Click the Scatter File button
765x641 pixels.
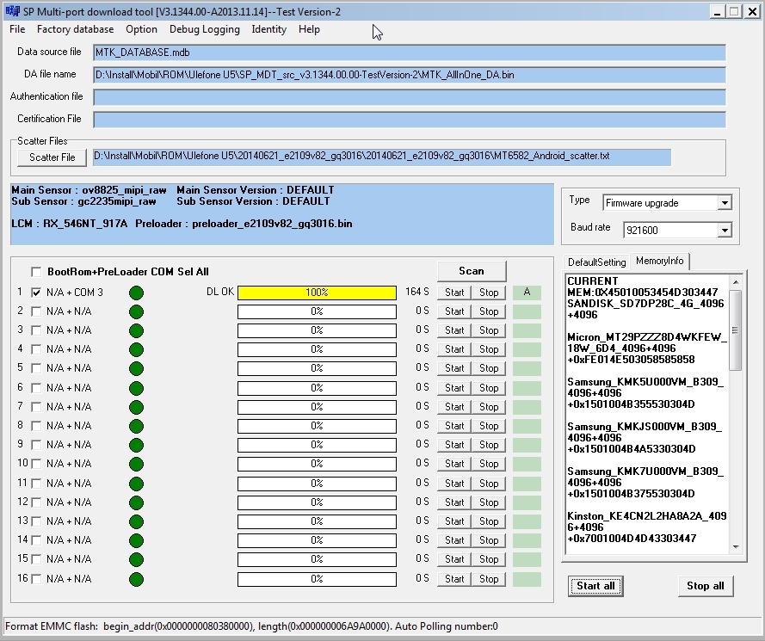(52, 157)
